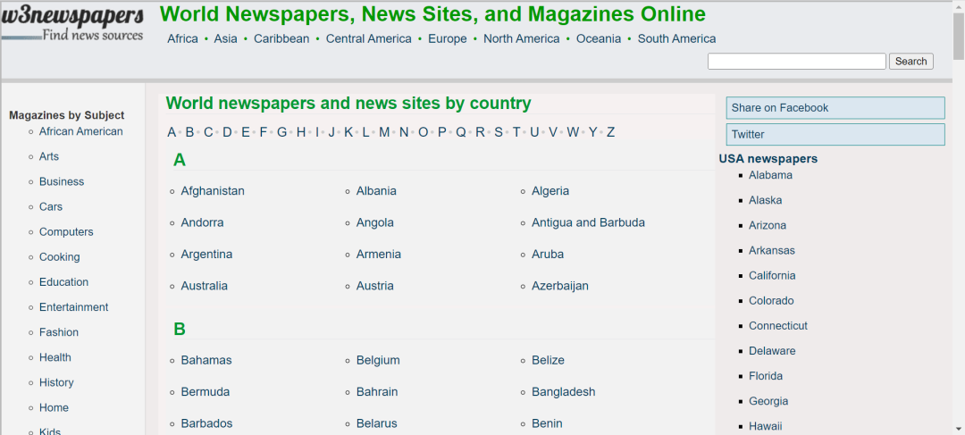View Argentina news sites
This screenshot has width=965, height=435.
coord(206,254)
